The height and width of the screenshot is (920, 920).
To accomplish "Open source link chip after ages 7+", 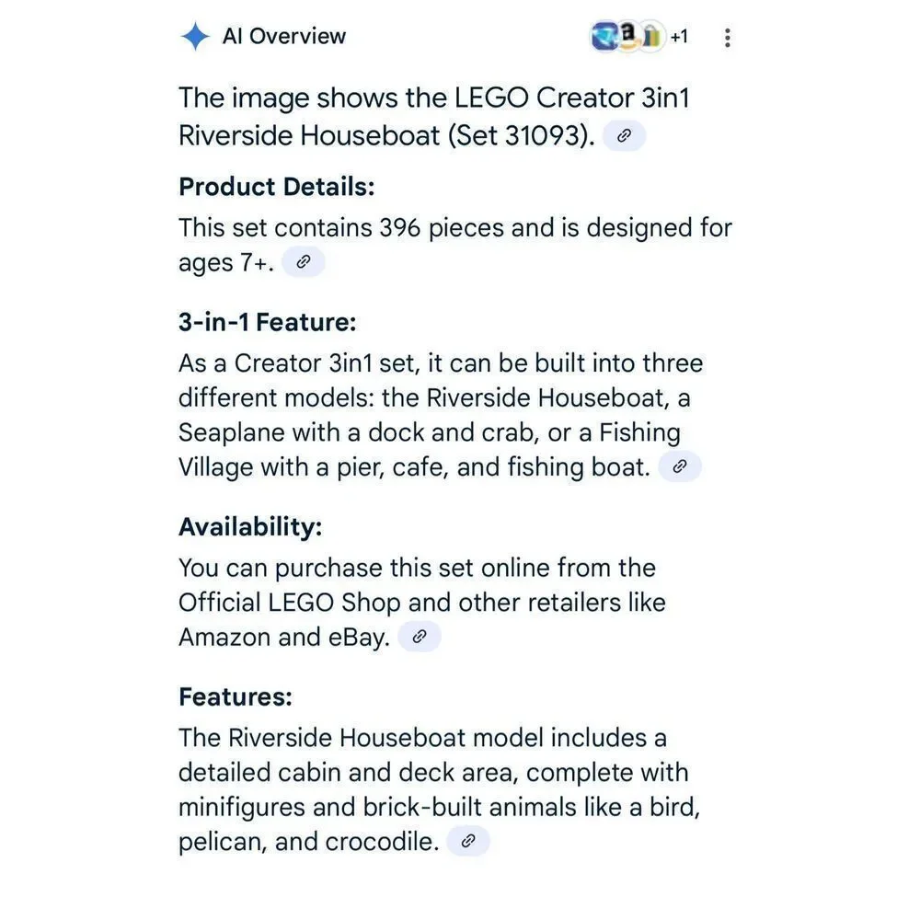I will (304, 261).
